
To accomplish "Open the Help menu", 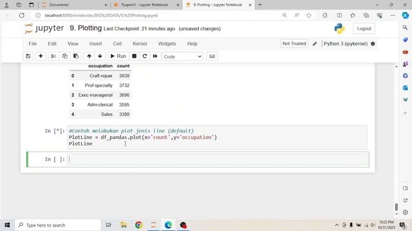I will (192, 44).
